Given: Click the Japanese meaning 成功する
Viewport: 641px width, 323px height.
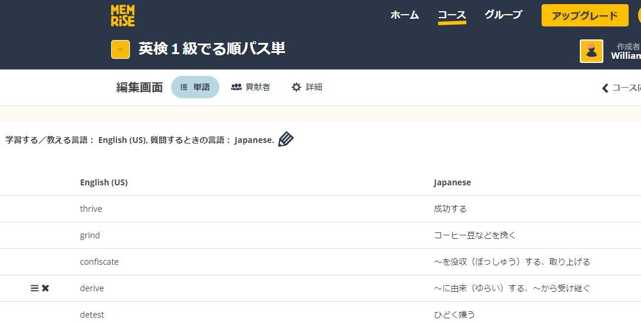Looking at the screenshot, I should tap(450, 209).
